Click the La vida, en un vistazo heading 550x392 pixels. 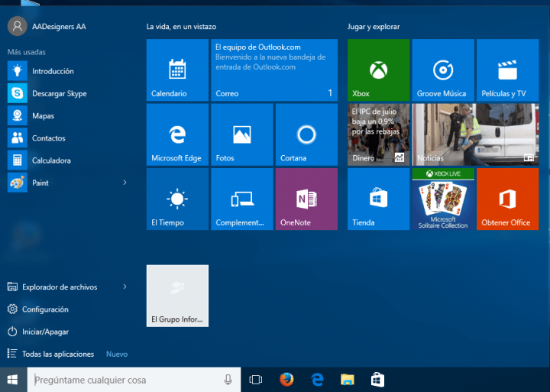[x=181, y=27]
